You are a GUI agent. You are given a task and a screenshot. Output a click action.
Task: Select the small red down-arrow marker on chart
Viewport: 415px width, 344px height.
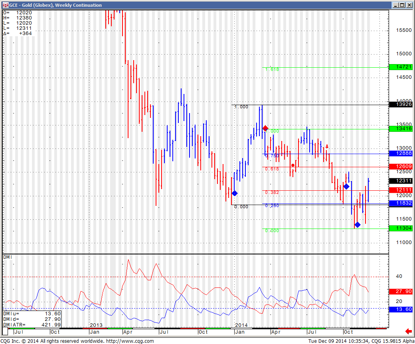pos(327,146)
